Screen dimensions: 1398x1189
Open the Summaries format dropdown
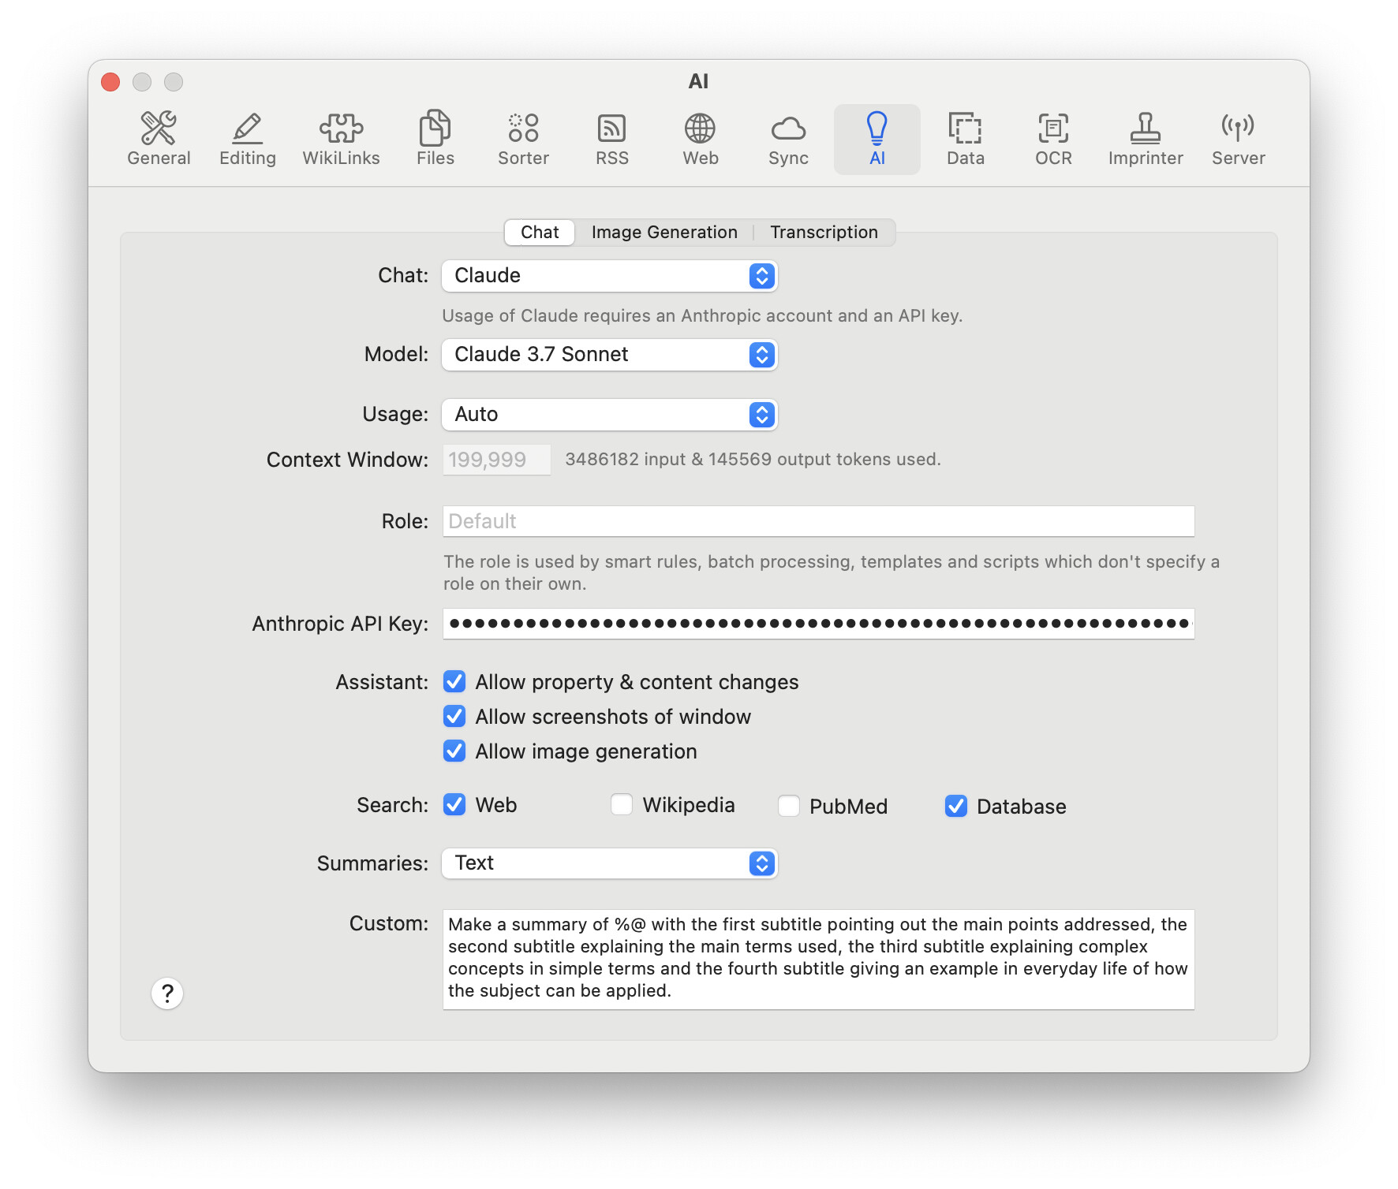609,863
